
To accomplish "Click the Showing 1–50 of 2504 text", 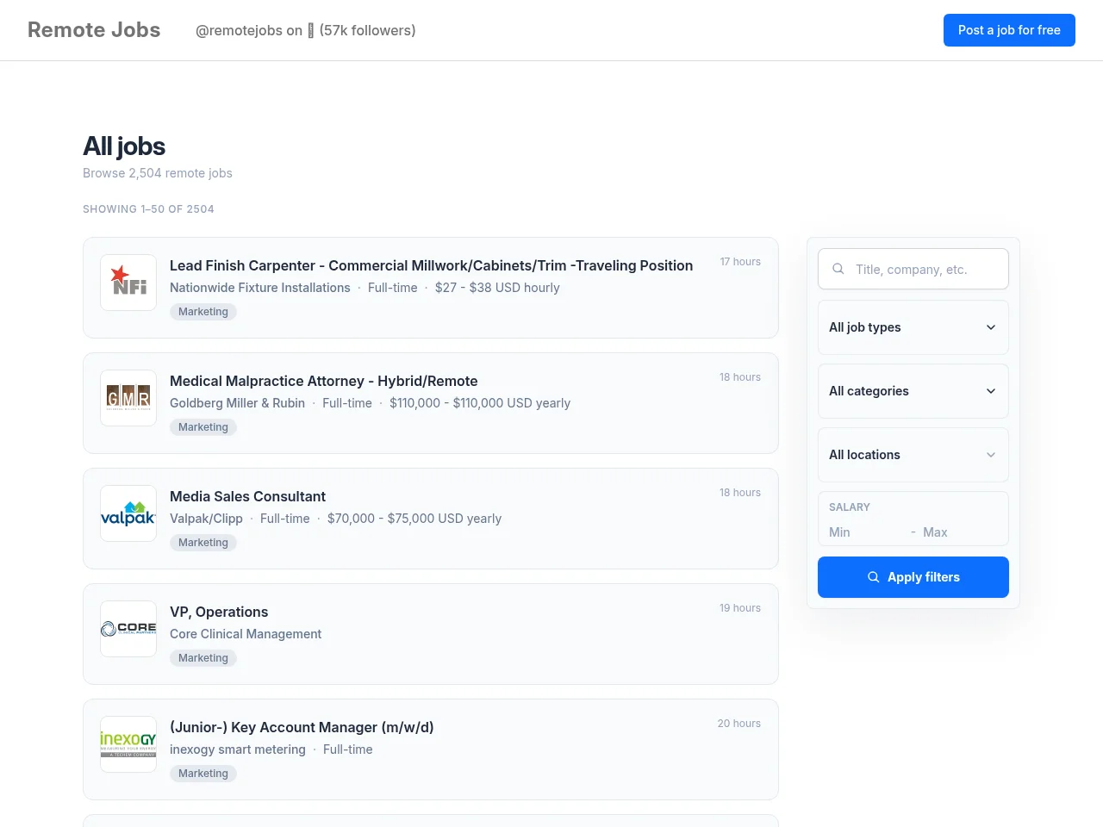I will coord(148,209).
